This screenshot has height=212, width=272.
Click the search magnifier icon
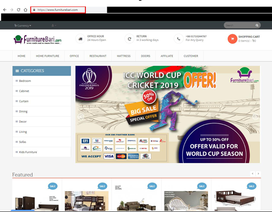(x=257, y=25)
